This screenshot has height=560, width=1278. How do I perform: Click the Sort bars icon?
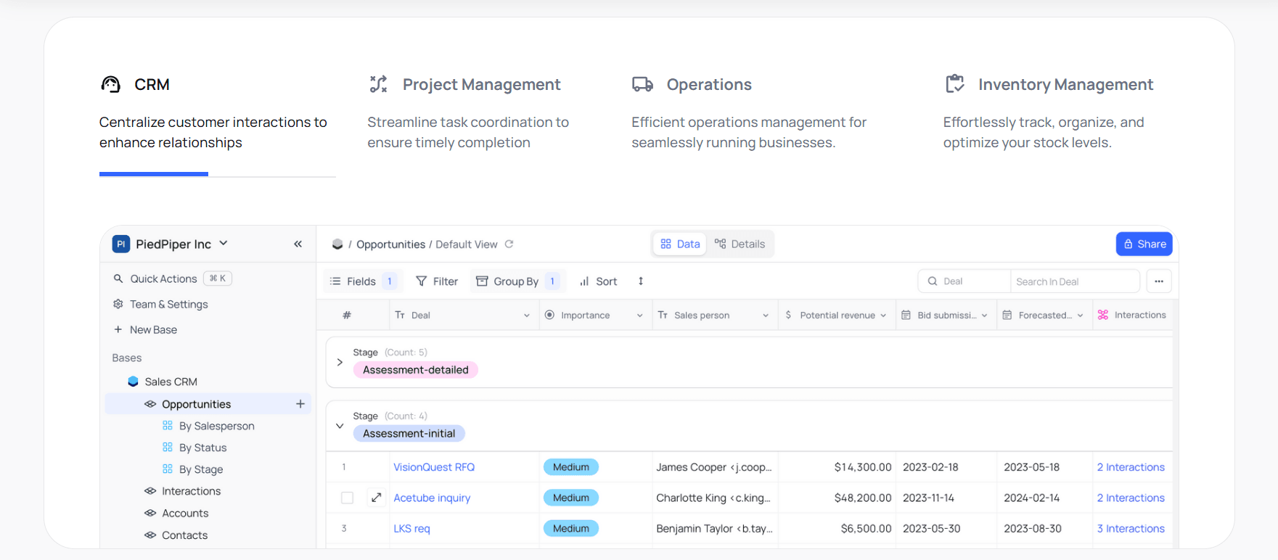tap(584, 281)
